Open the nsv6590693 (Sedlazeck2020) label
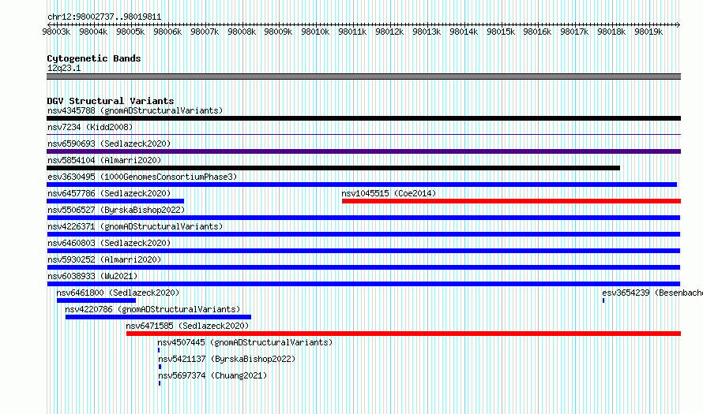703x414 pixels. click(109, 144)
